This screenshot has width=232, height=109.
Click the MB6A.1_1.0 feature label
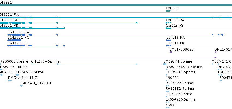click(x=222, y=61)
